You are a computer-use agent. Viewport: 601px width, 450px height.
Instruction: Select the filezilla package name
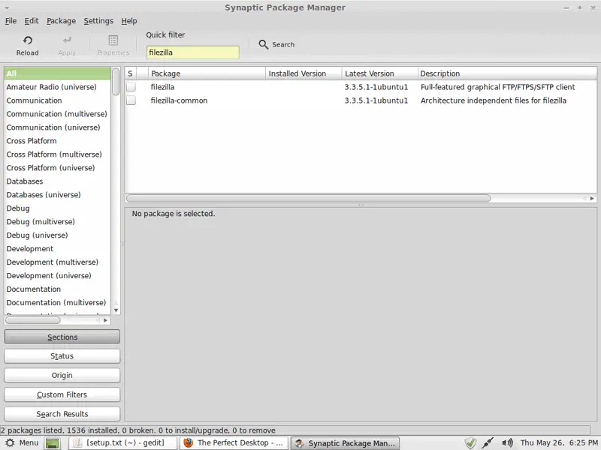coord(162,87)
